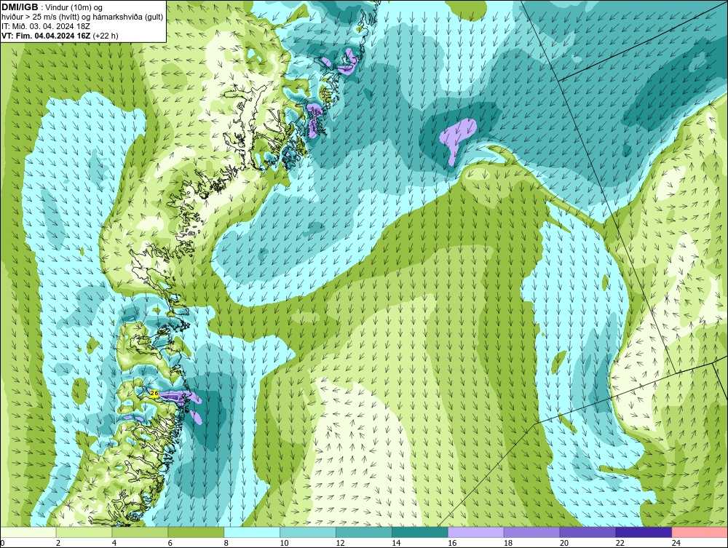Image resolution: width=728 pixels, height=548 pixels.
Task: Click the yellow gust marker labeled 26
Action: (154, 394)
